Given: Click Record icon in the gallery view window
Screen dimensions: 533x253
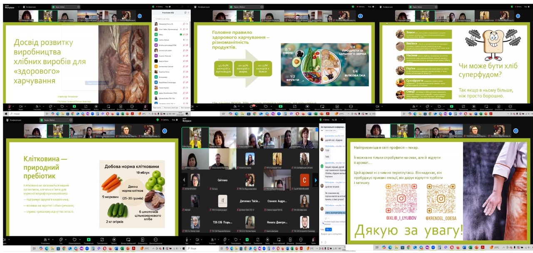Looking at the screenshot, I should click(x=267, y=239).
